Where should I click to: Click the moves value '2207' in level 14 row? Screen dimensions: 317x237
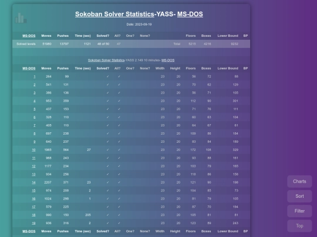[x=48, y=183]
